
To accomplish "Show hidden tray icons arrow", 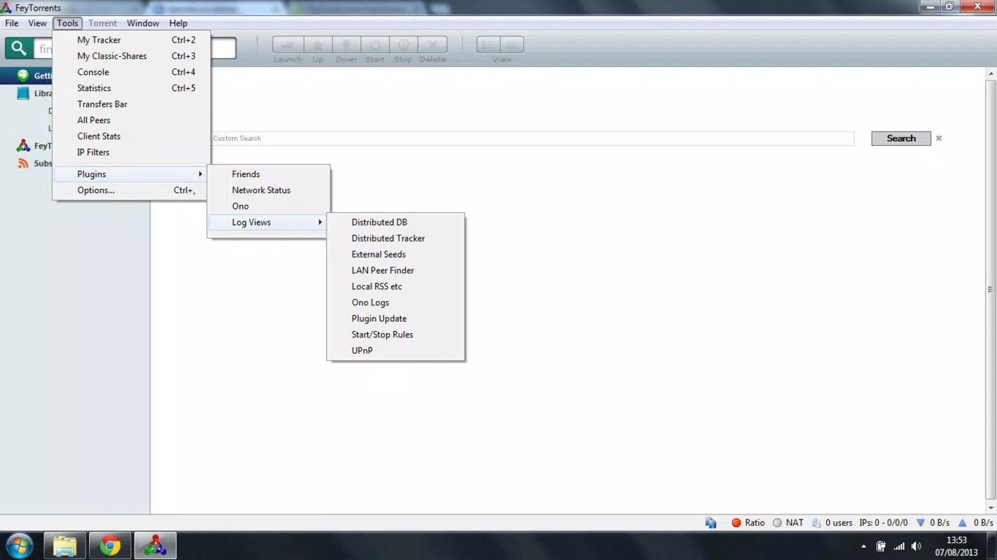I will (x=863, y=546).
